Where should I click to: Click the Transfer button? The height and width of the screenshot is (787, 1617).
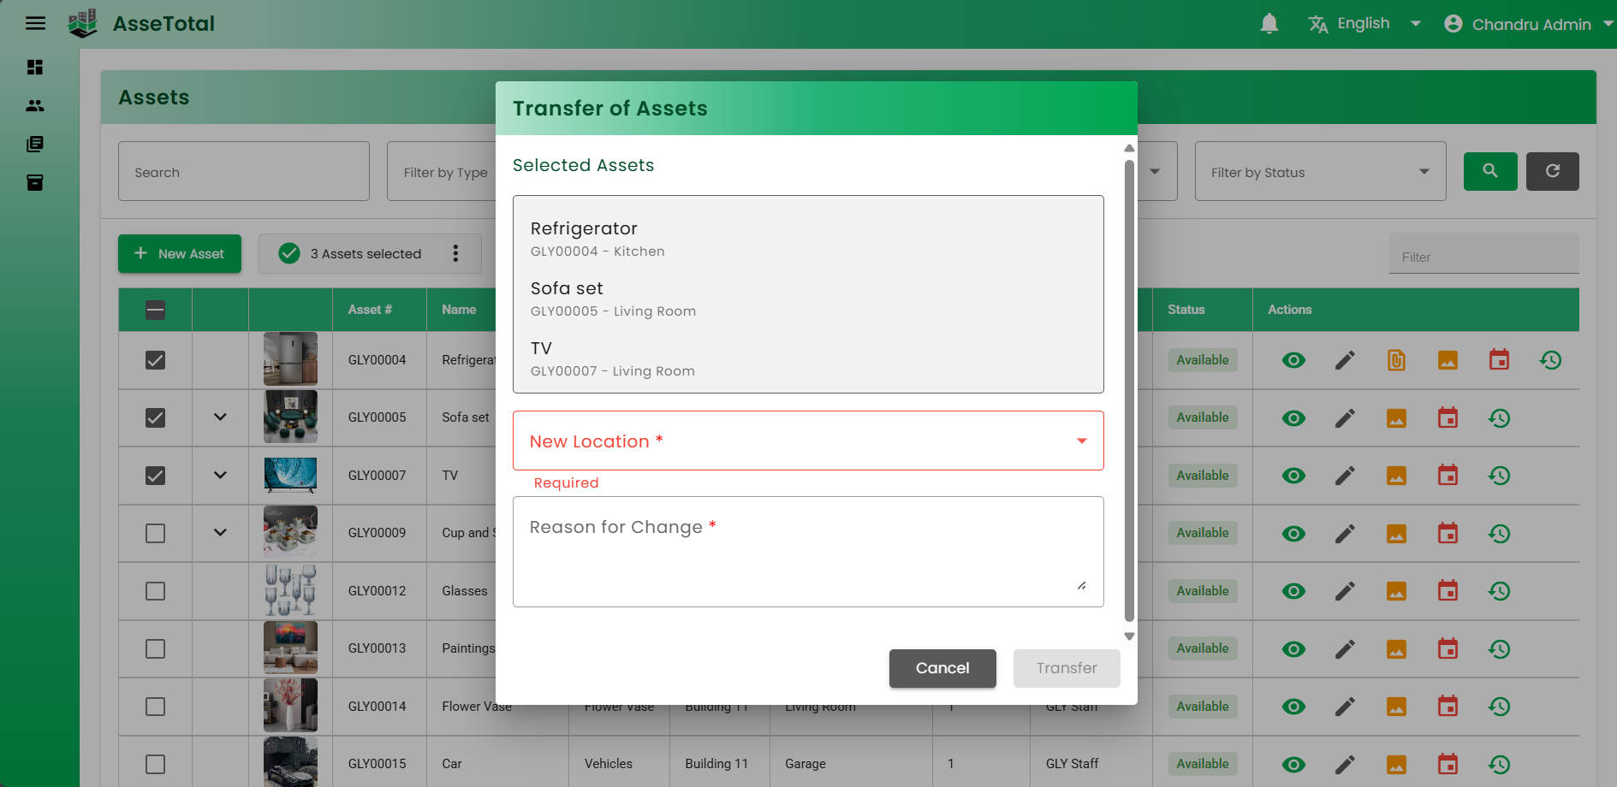(x=1067, y=668)
